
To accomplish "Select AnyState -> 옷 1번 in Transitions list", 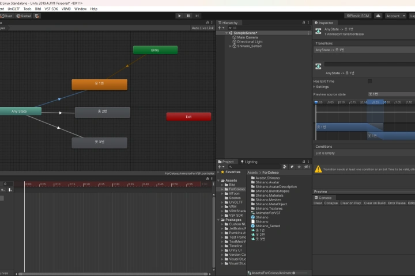I will pos(364,50).
